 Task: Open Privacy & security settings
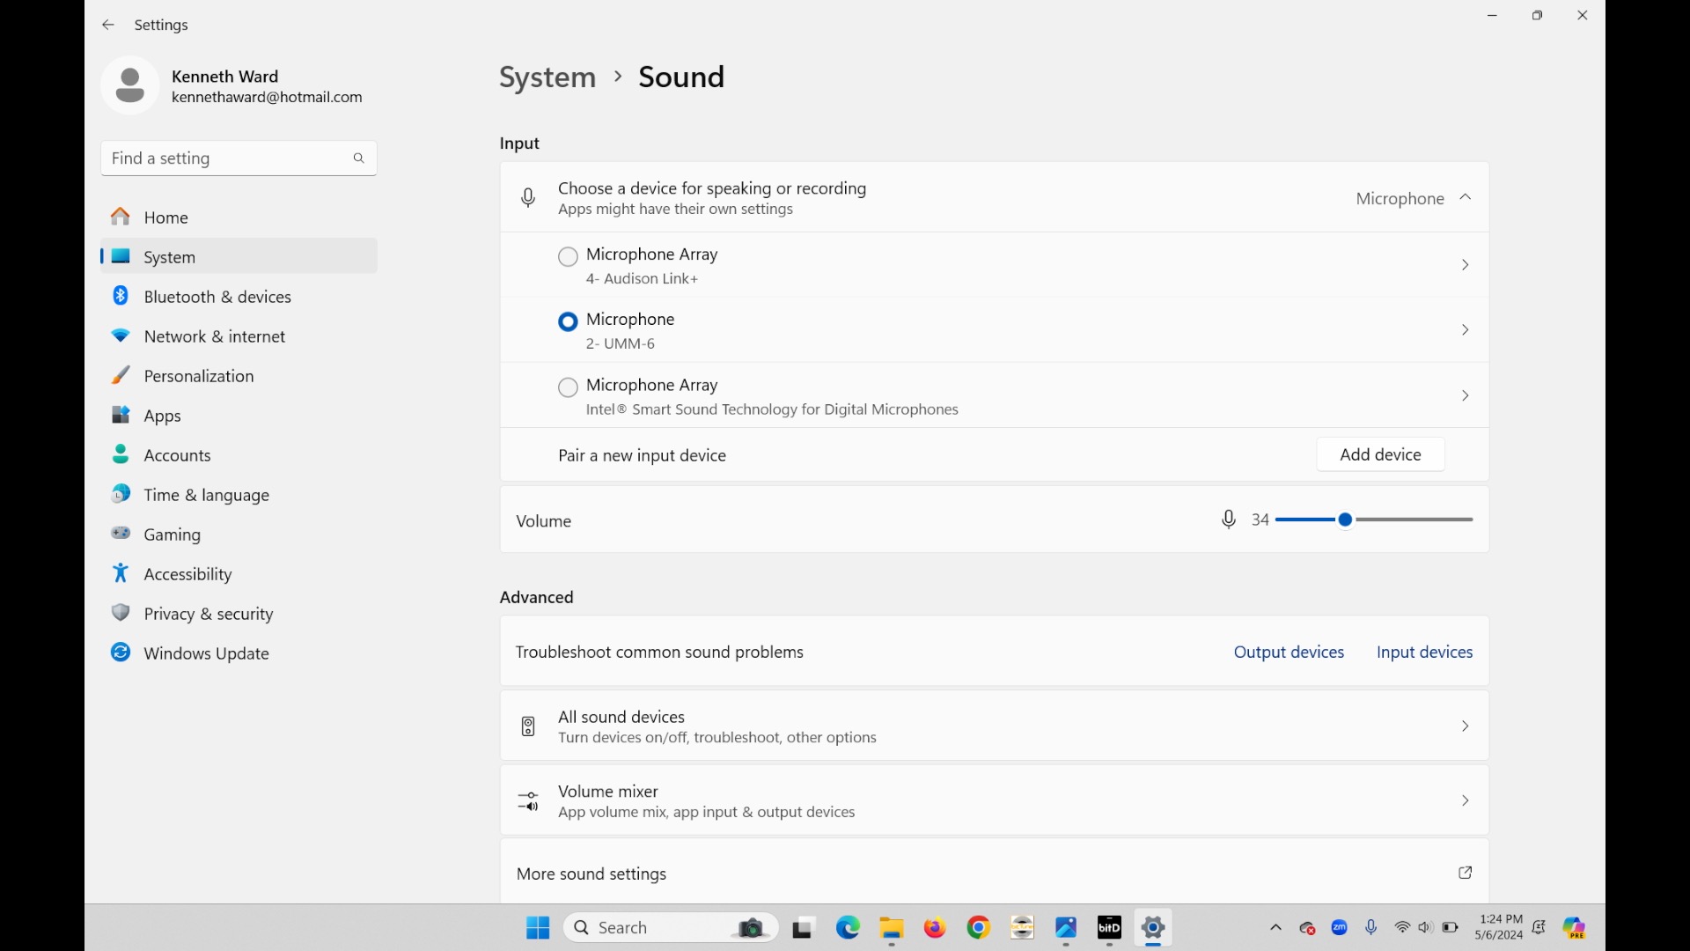239,614
